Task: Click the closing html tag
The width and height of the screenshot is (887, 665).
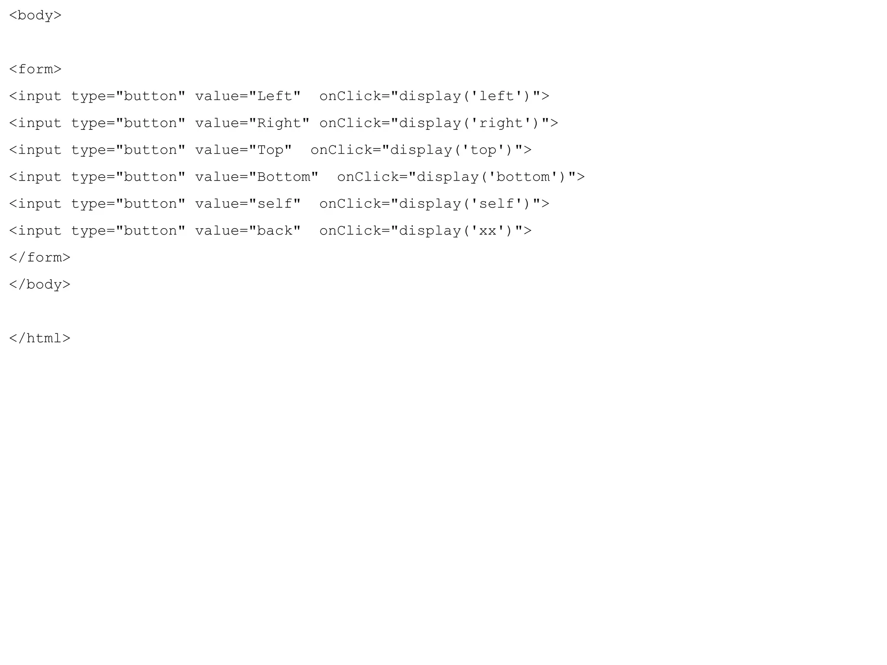Action: (x=40, y=338)
